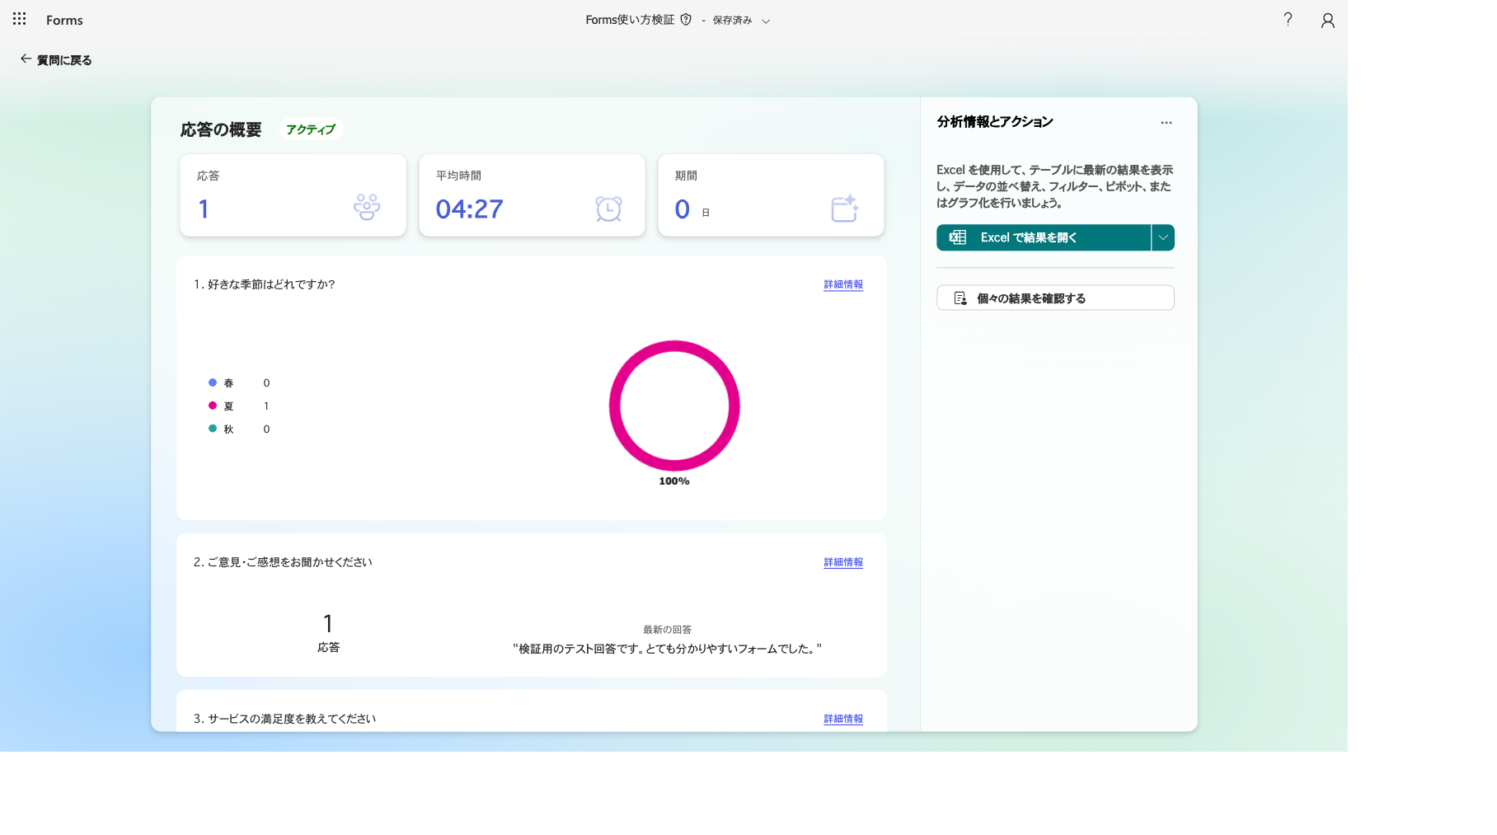Image resolution: width=1497 pixels, height=835 pixels.
Task: Open the user account profile icon
Action: tap(1327, 20)
